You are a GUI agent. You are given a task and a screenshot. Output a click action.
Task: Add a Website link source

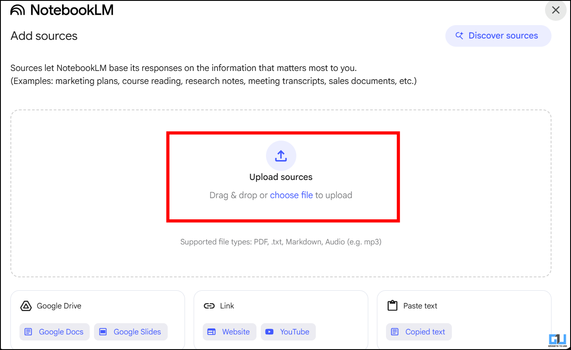[x=230, y=332]
